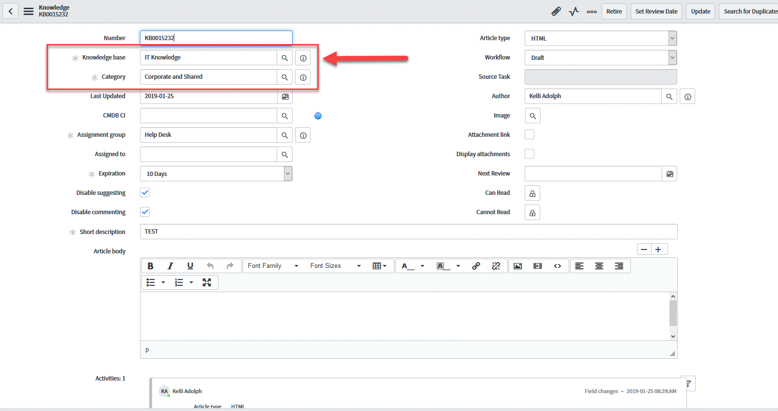Open source code view in editor

(558, 266)
